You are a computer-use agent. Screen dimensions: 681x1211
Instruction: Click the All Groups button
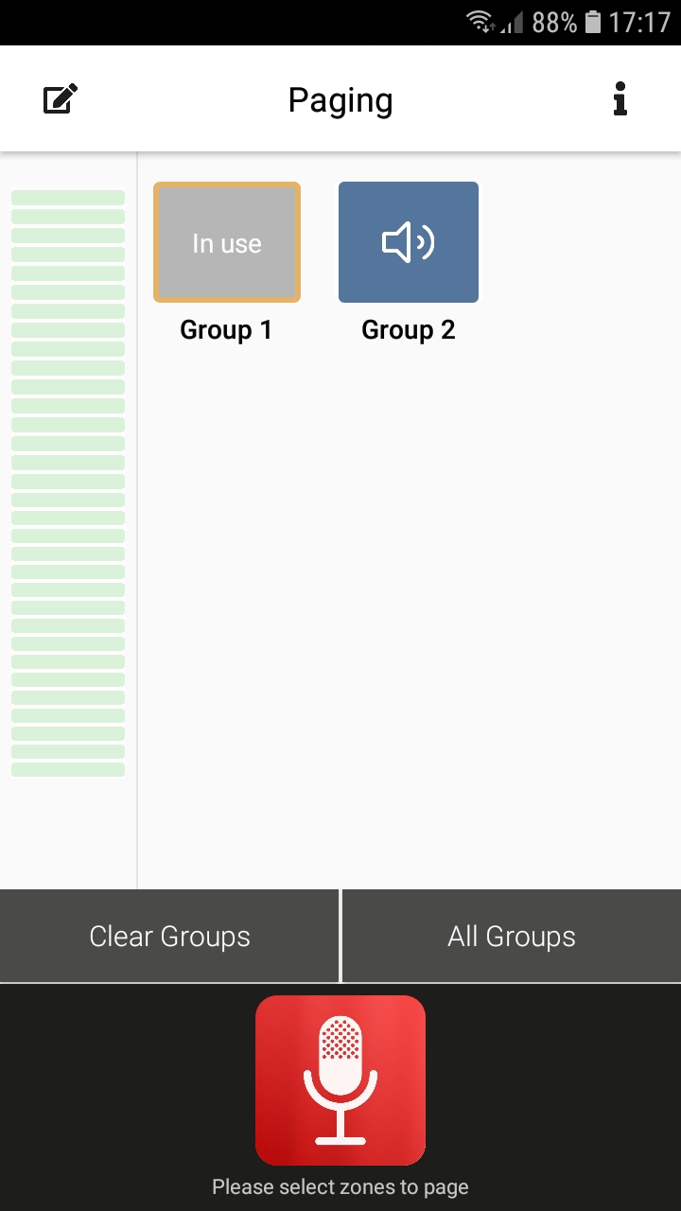[x=512, y=937]
